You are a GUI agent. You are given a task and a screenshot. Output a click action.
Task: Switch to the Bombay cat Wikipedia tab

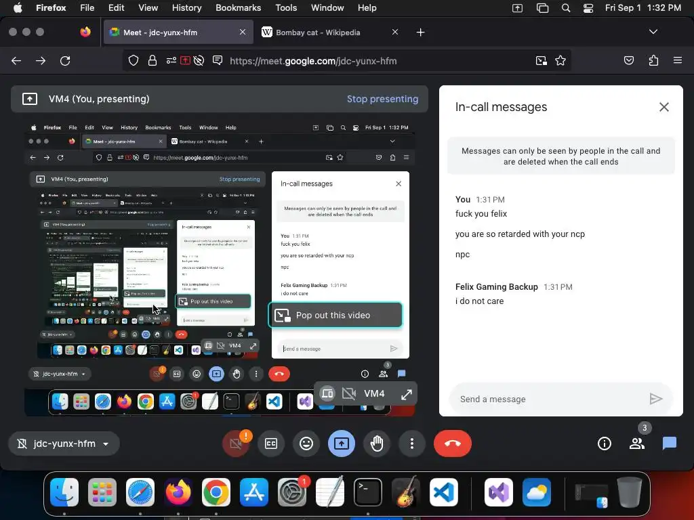[x=318, y=32]
